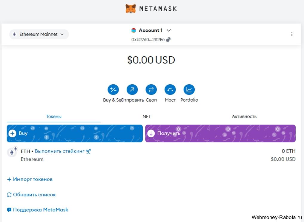Click the Buy & Sell round icon
The width and height of the screenshot is (304, 222).
pos(113,89)
